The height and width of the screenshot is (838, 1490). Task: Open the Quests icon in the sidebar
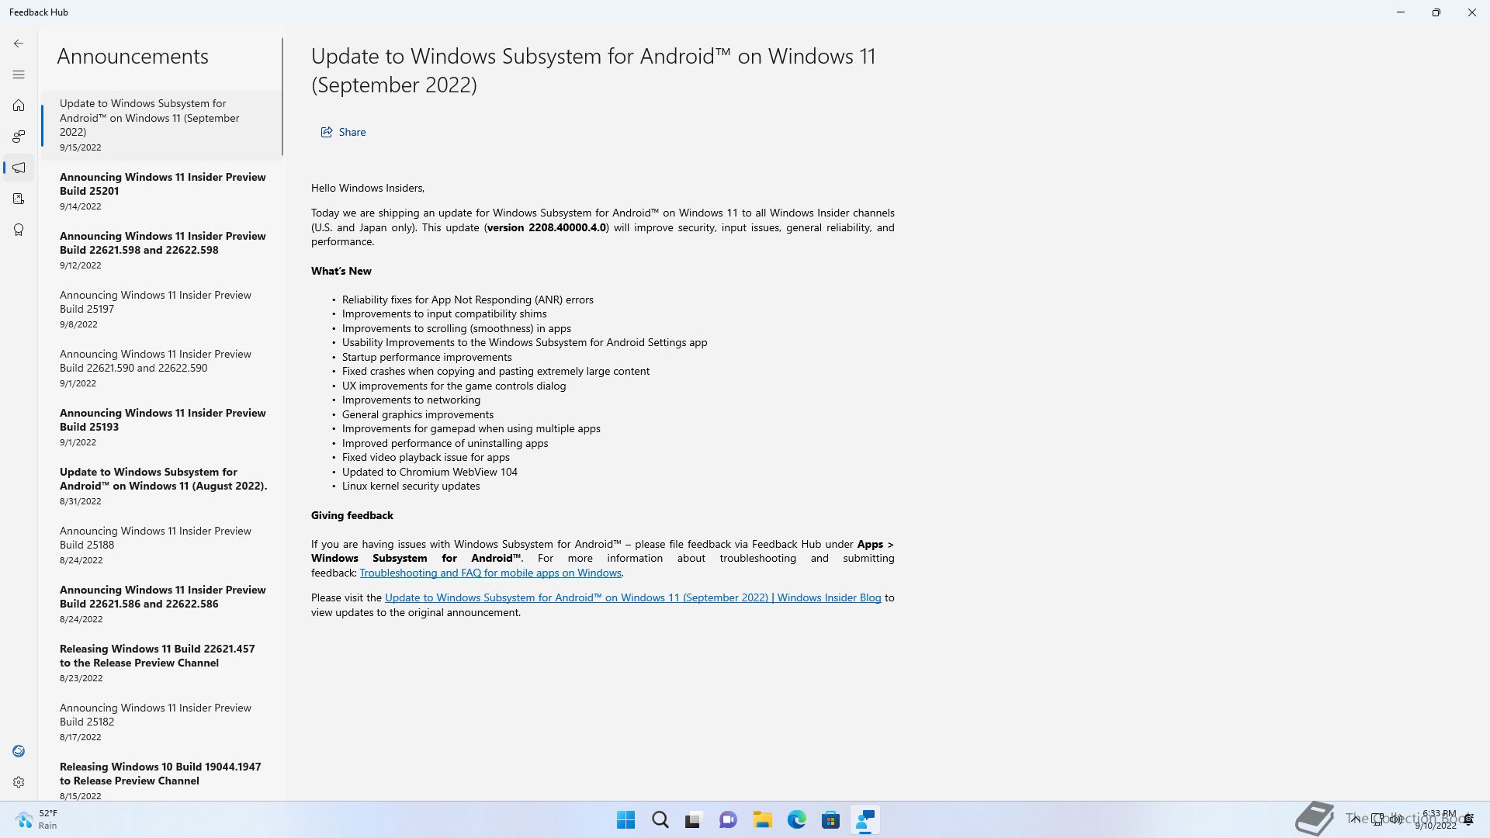click(19, 199)
